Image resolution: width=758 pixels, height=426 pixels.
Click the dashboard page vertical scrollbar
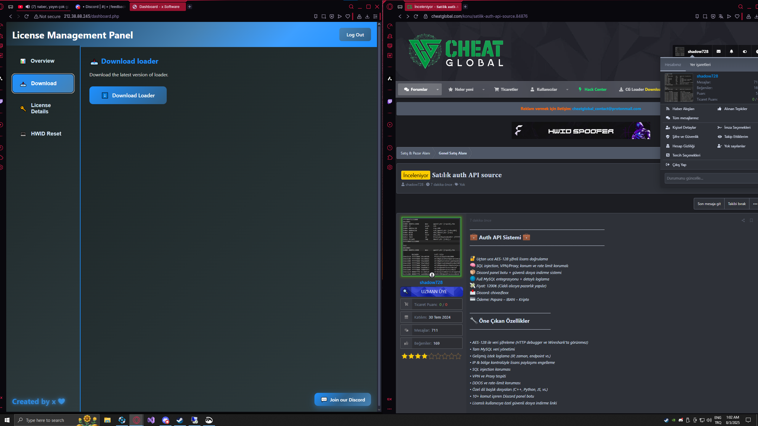pos(379,217)
